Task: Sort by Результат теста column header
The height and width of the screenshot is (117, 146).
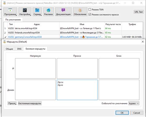Action: pos(113,24)
